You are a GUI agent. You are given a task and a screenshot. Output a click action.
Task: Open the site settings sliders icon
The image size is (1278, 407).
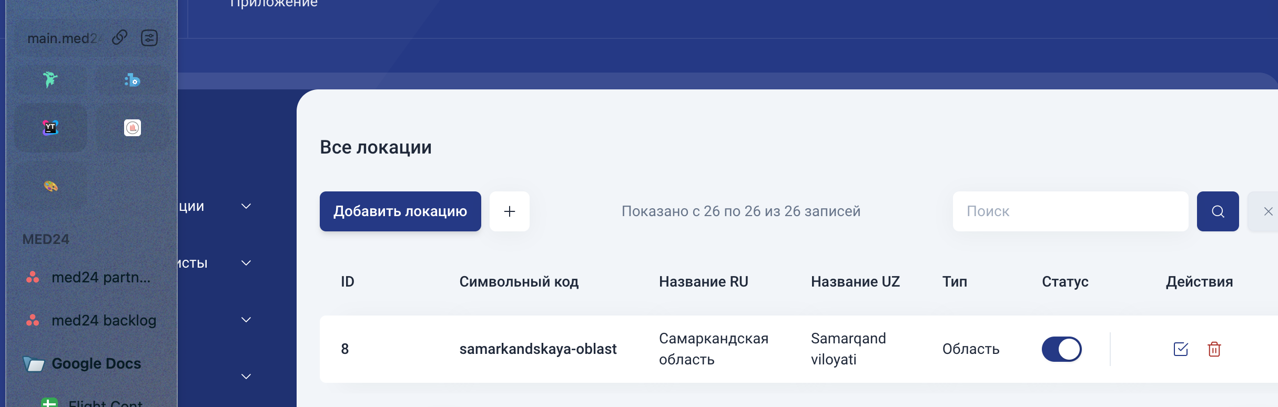pyautogui.click(x=149, y=38)
